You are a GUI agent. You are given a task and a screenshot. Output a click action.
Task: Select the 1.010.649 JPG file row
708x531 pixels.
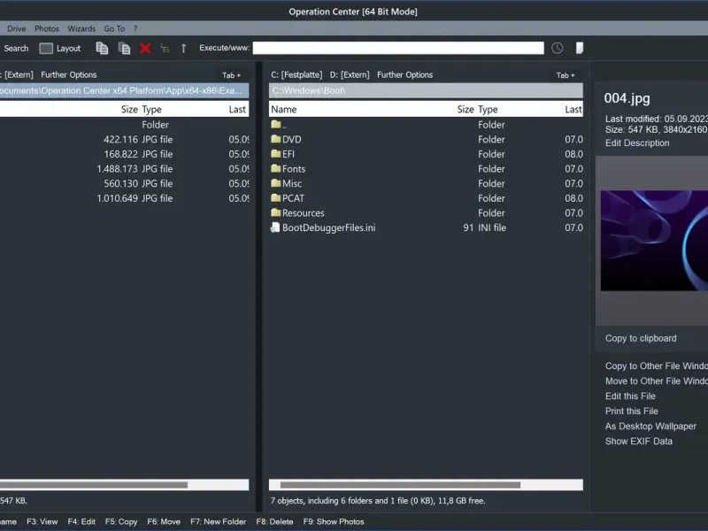pyautogui.click(x=124, y=198)
